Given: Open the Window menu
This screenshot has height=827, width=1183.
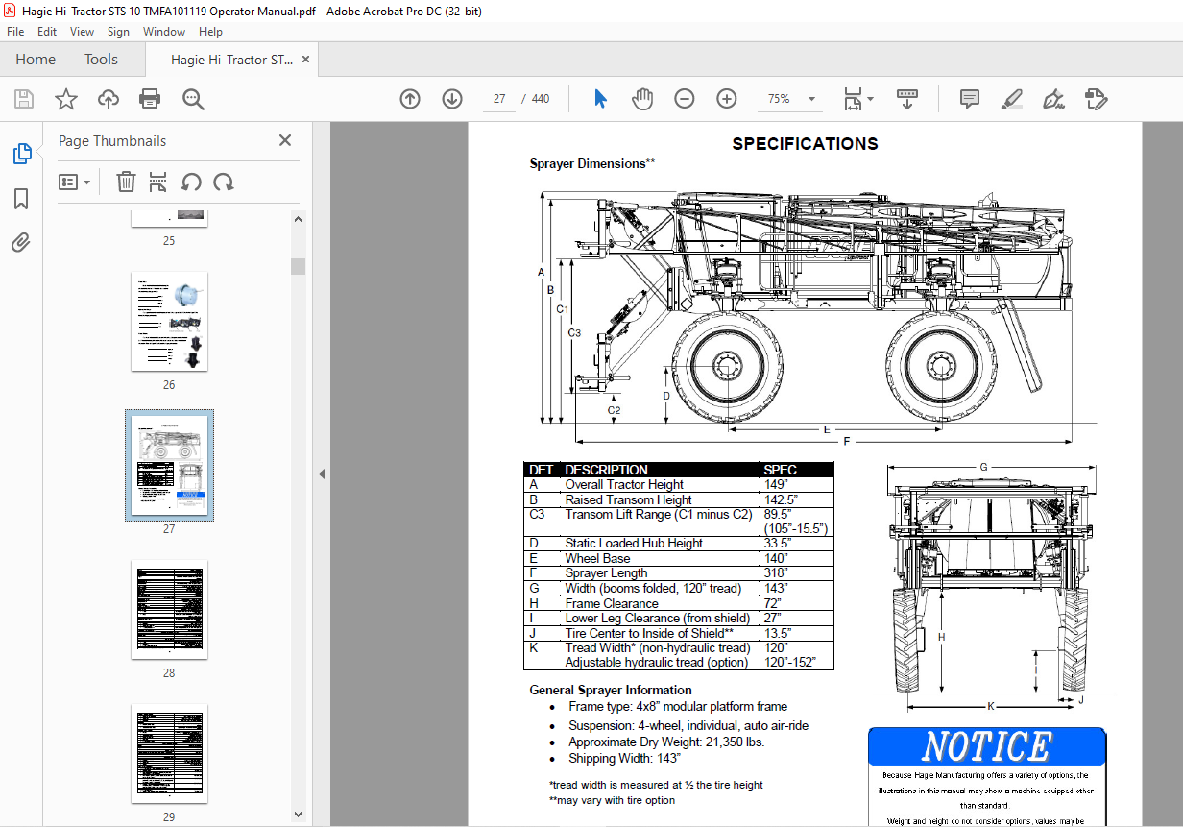Looking at the screenshot, I should tap(164, 32).
